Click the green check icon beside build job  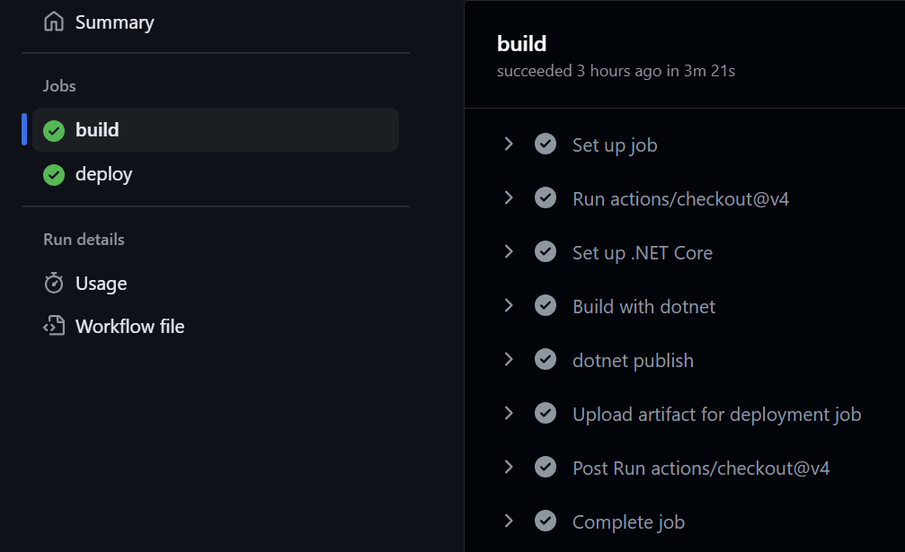pyautogui.click(x=53, y=129)
